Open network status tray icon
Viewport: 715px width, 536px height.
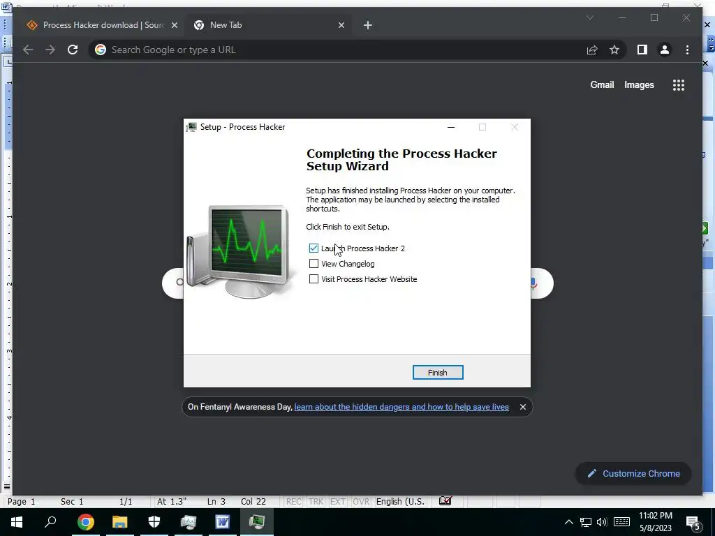tap(586, 522)
